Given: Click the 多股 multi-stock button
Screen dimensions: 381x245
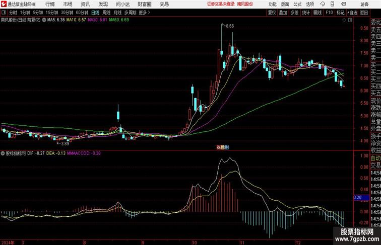Looking at the screenshot, I should (x=294, y=13).
